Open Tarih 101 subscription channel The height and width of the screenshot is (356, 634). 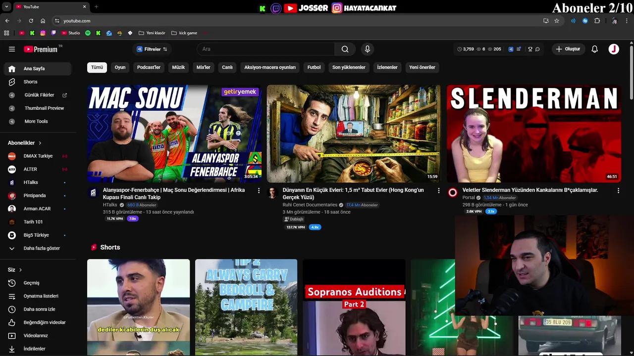(x=38, y=222)
